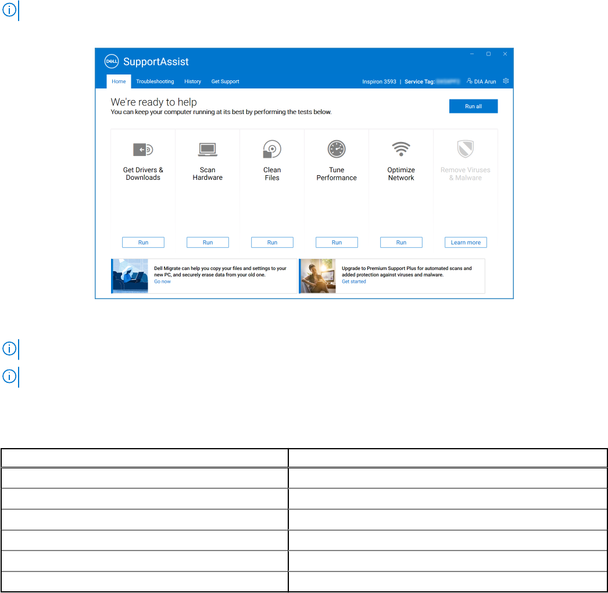Click the Service Tag label
Screen dimensions: 608x593
coord(420,81)
